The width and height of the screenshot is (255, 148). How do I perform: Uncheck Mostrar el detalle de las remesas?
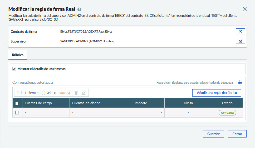click(14, 69)
